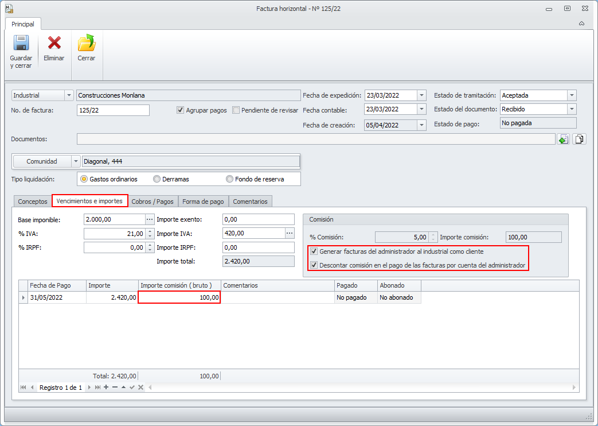Select Derramas radio option
The height and width of the screenshot is (426, 598).
pos(157,179)
